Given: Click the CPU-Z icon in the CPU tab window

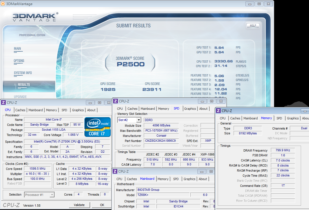Looking at the screenshot, I should (x=3, y=102).
